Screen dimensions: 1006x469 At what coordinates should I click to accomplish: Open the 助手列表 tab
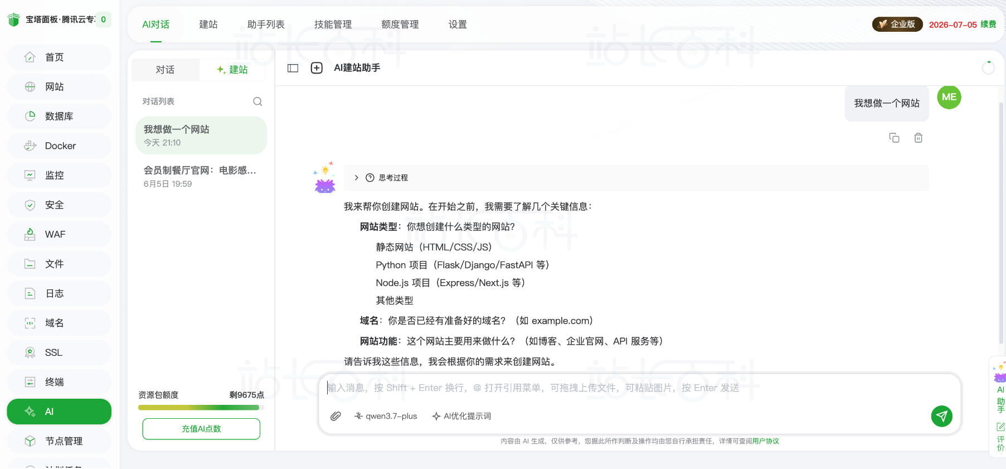click(266, 25)
